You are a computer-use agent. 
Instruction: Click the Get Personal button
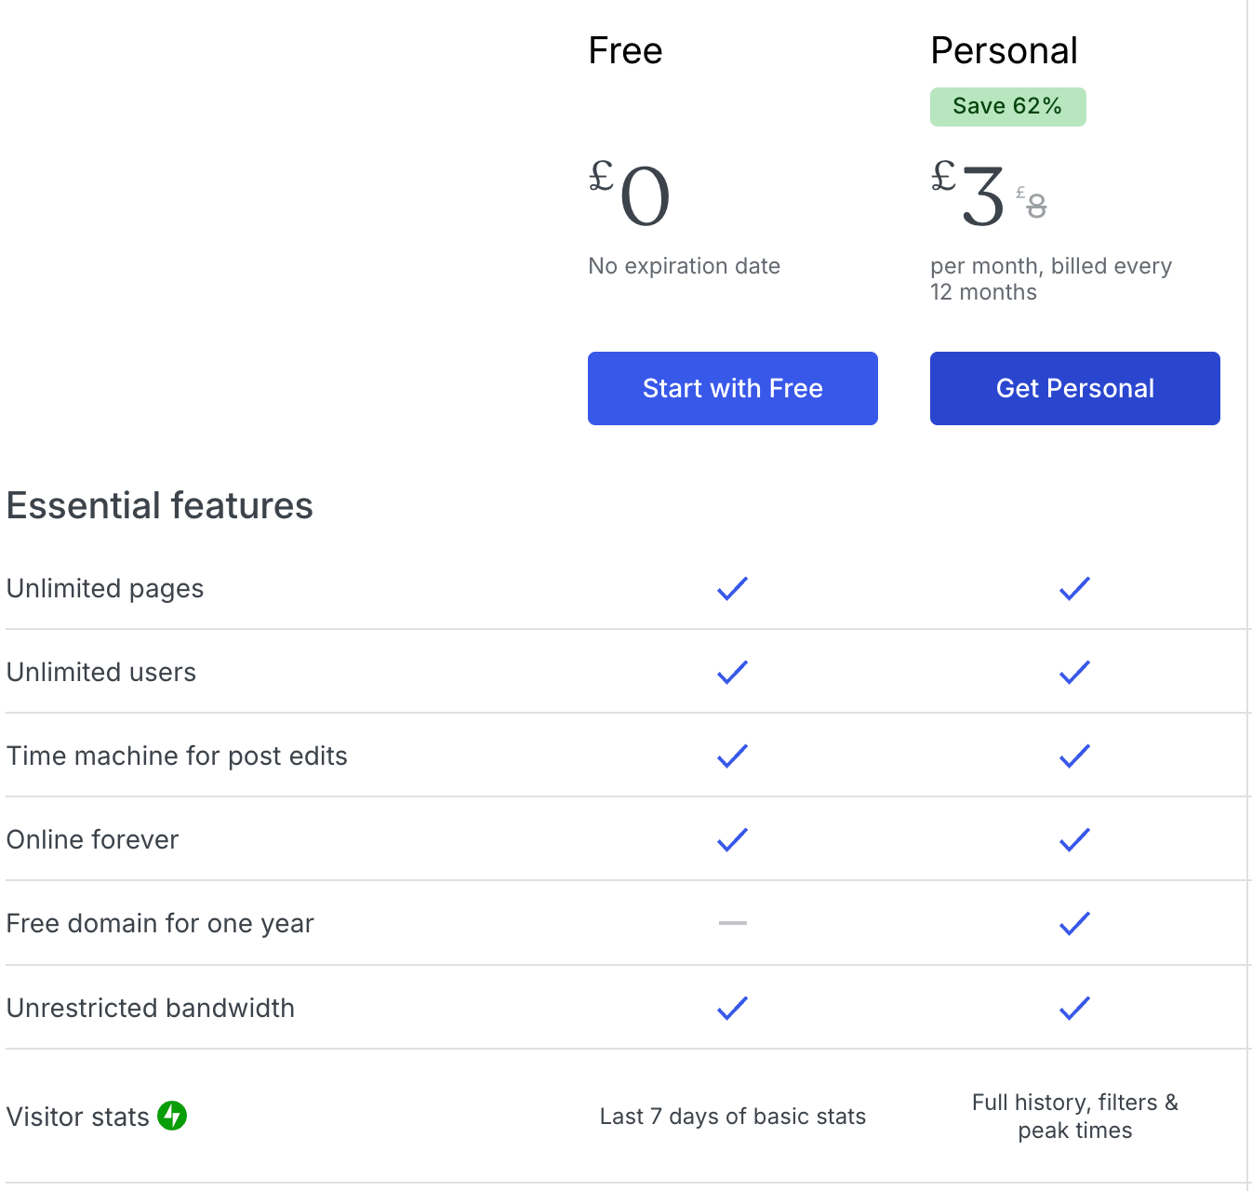click(x=1075, y=388)
